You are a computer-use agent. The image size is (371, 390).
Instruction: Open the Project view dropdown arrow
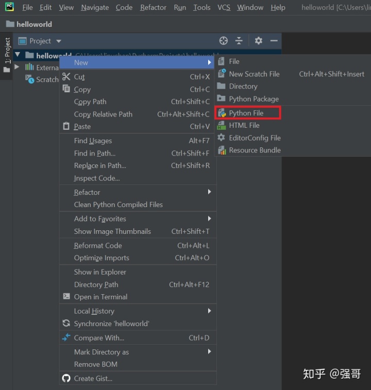click(x=58, y=41)
